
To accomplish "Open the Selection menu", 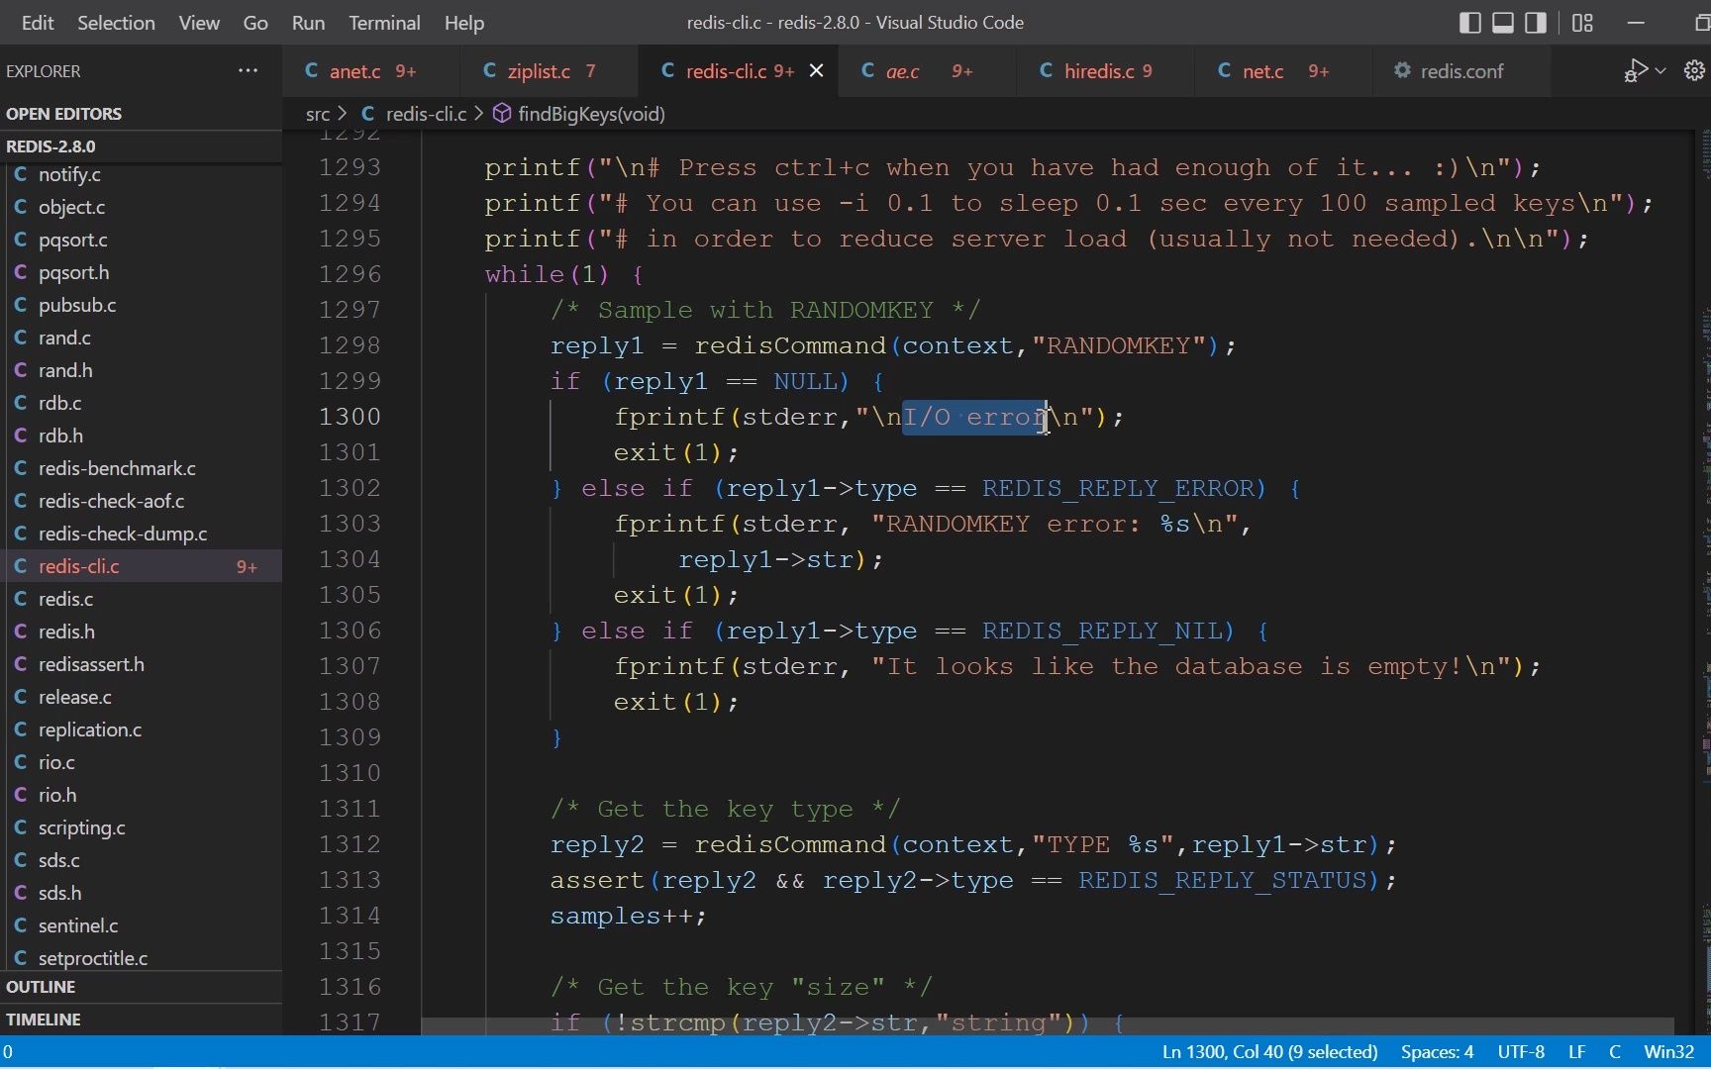I will pos(116,23).
